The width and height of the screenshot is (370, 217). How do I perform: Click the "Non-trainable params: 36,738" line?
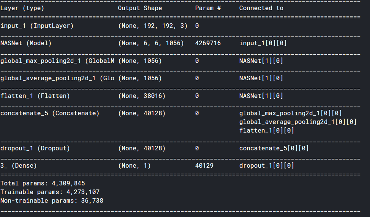pos(52,201)
